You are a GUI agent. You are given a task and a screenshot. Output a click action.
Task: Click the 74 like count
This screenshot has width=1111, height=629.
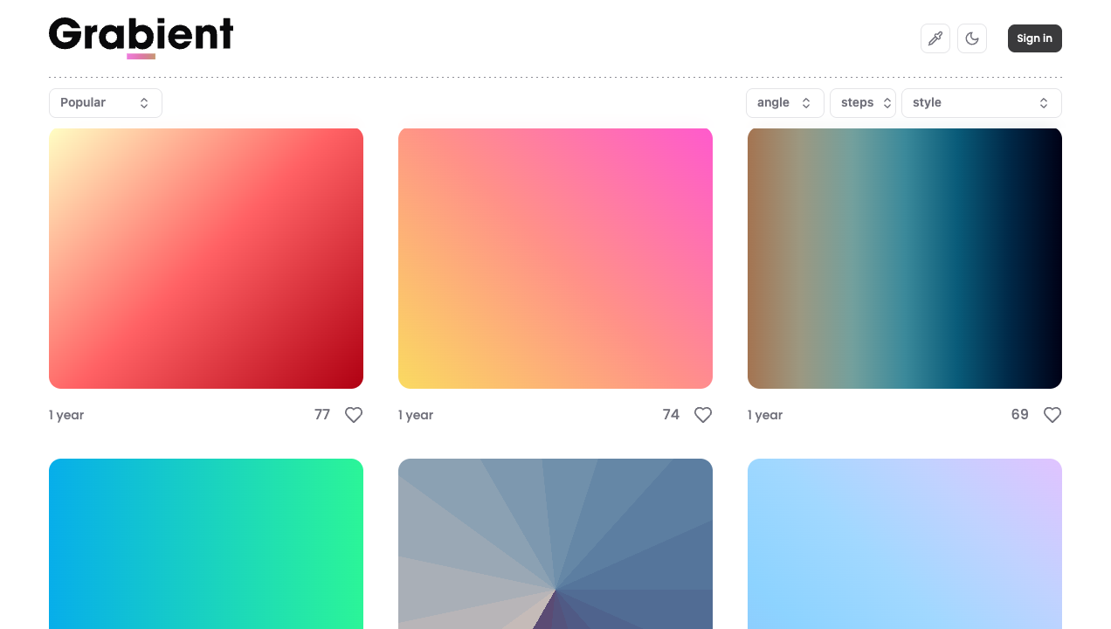point(671,415)
